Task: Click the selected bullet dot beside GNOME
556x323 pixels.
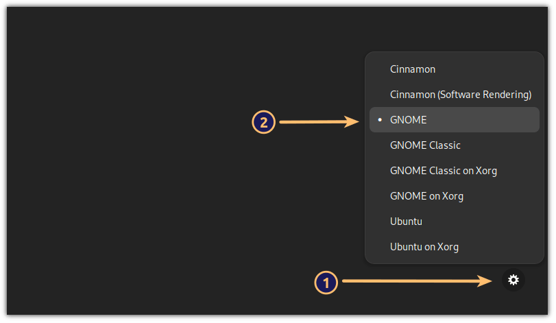Action: [380, 120]
